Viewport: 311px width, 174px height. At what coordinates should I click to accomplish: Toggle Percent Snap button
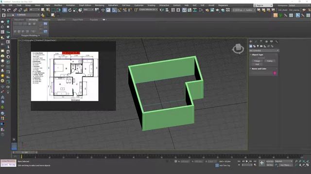[125, 10]
